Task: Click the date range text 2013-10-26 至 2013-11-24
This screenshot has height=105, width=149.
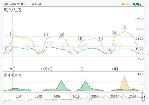Action: pos(22,4)
